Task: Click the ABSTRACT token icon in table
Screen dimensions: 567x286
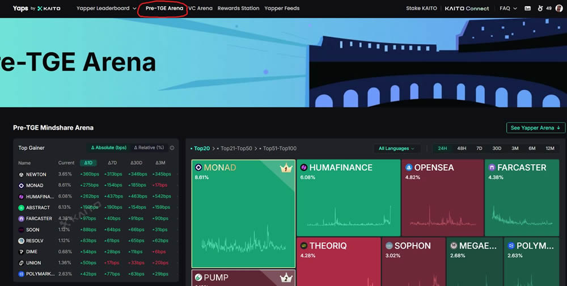Action: (21, 208)
